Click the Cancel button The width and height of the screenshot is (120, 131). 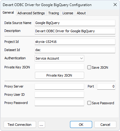(105, 125)
